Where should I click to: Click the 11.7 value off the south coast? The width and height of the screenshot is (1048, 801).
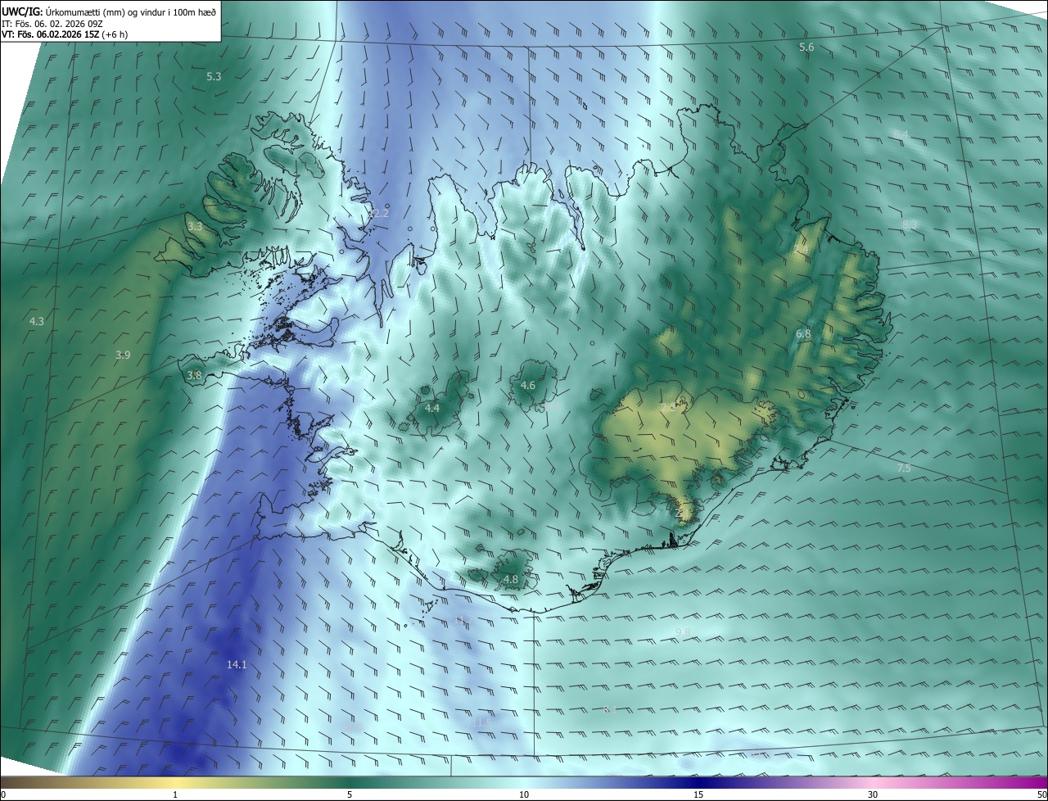(x=462, y=620)
